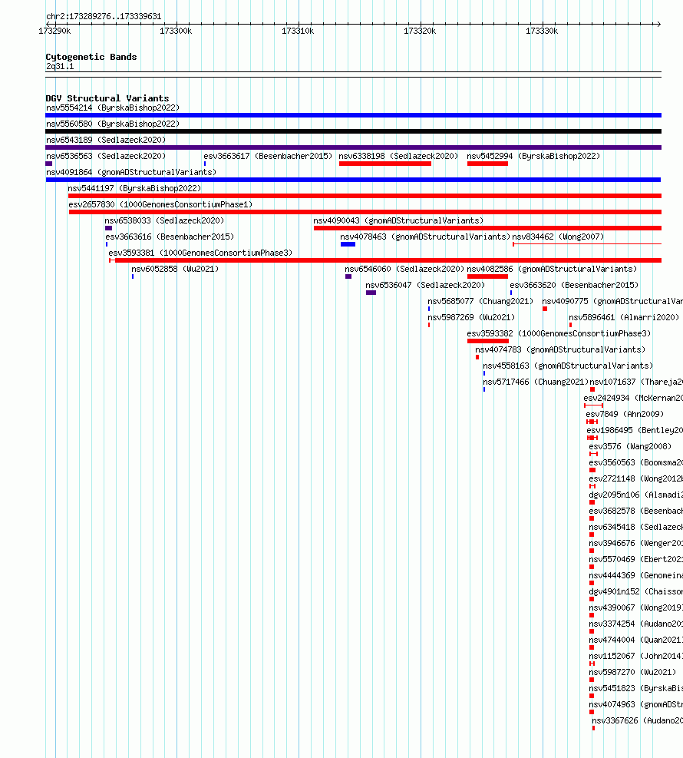Image resolution: width=683 pixels, height=758 pixels.
Task: Click nsv5452994 (ByrskaBishop2022) label
Action: pyautogui.click(x=533, y=156)
